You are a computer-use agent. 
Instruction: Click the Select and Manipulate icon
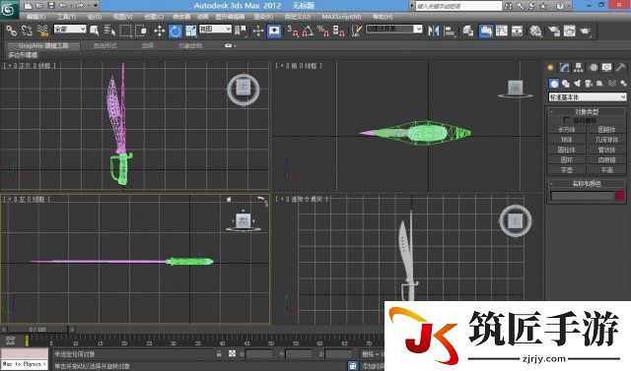pos(258,31)
